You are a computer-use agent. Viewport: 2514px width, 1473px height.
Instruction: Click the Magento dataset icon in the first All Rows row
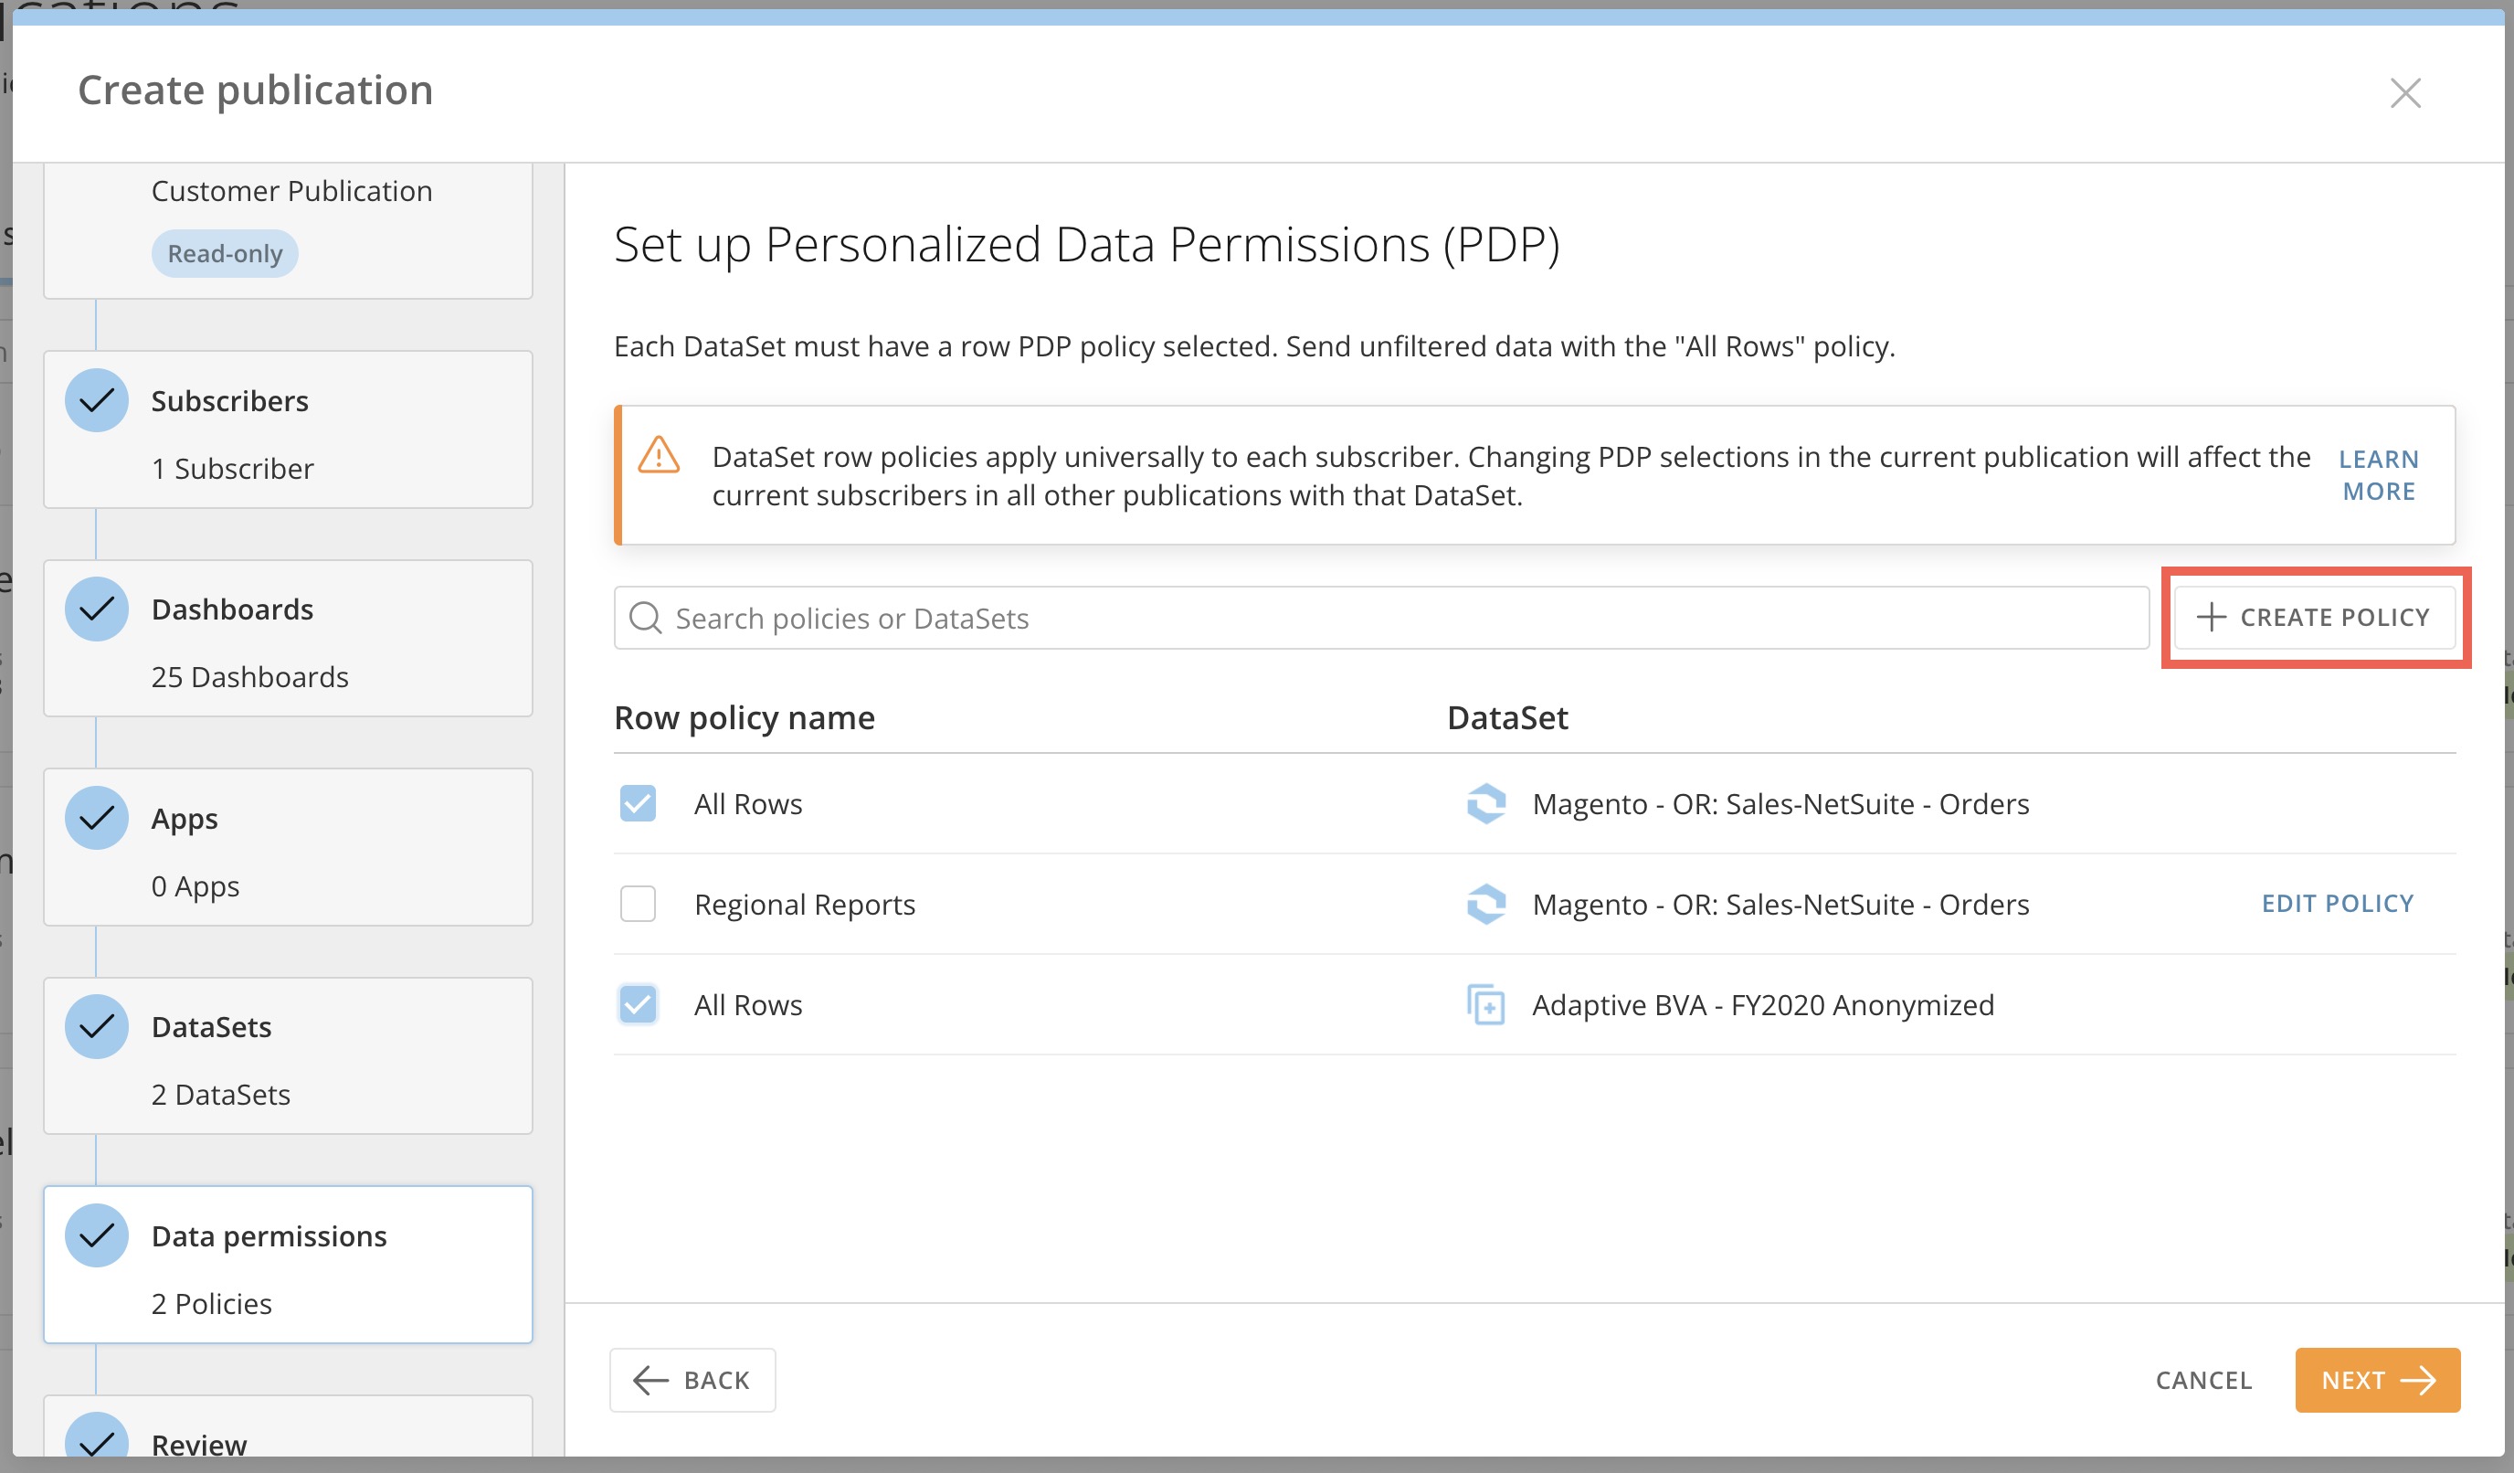1485,803
